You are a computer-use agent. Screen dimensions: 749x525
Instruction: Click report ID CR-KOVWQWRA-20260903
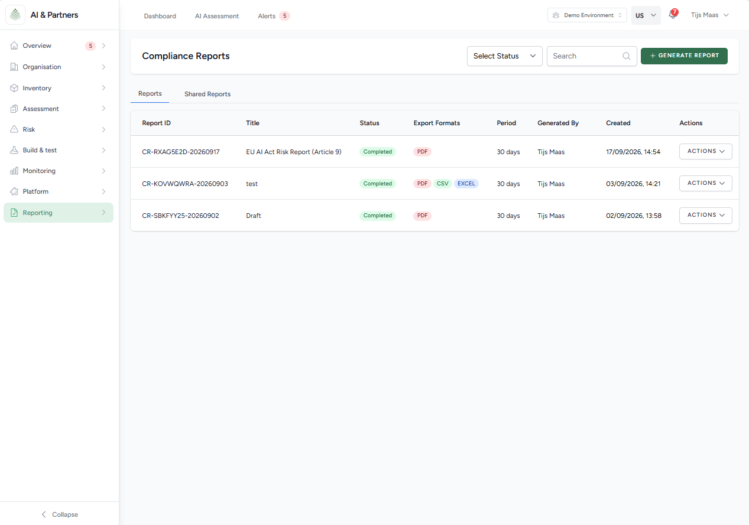(185, 184)
